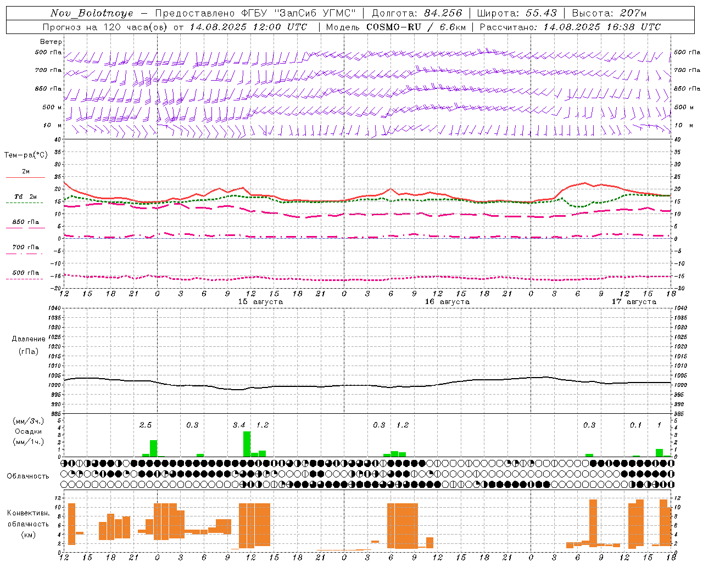Click the 'Конвективн.' convective cloud label
This screenshot has height=562, width=703.
coord(28,513)
